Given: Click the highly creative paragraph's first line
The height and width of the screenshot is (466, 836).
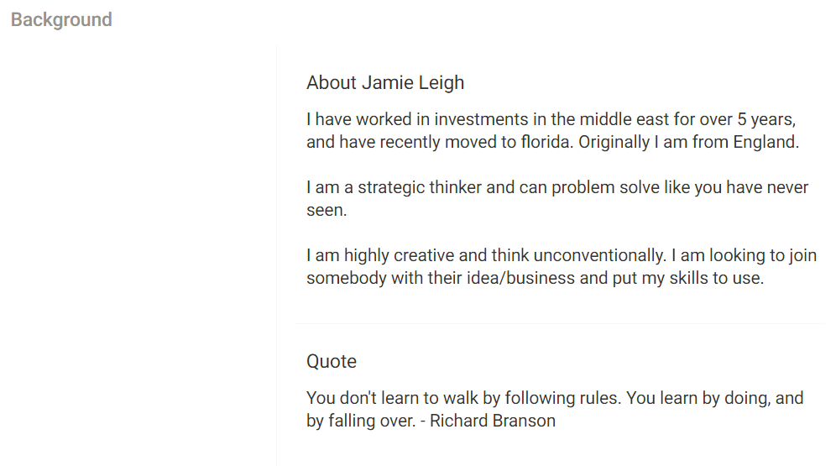Looking at the screenshot, I should click(x=562, y=255).
